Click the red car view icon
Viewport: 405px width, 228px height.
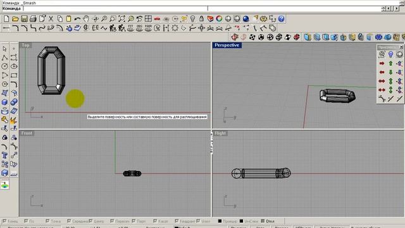click(157, 18)
